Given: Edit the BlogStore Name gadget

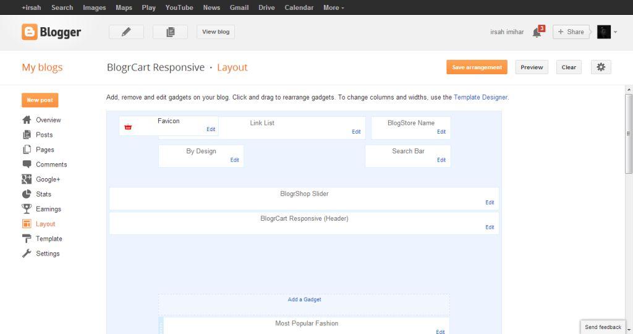Looking at the screenshot, I should (441, 132).
